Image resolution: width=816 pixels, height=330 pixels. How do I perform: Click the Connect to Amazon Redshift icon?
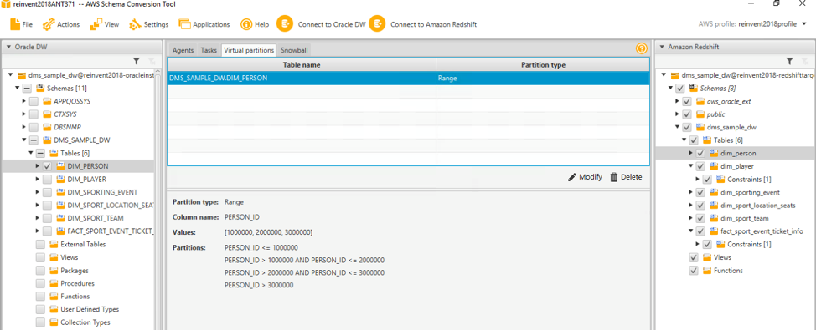377,24
